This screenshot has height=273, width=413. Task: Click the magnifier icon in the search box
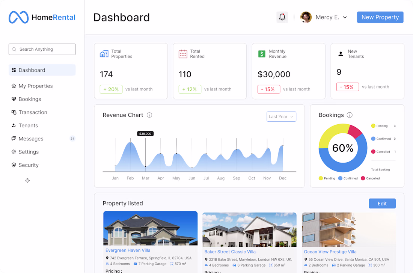click(14, 49)
